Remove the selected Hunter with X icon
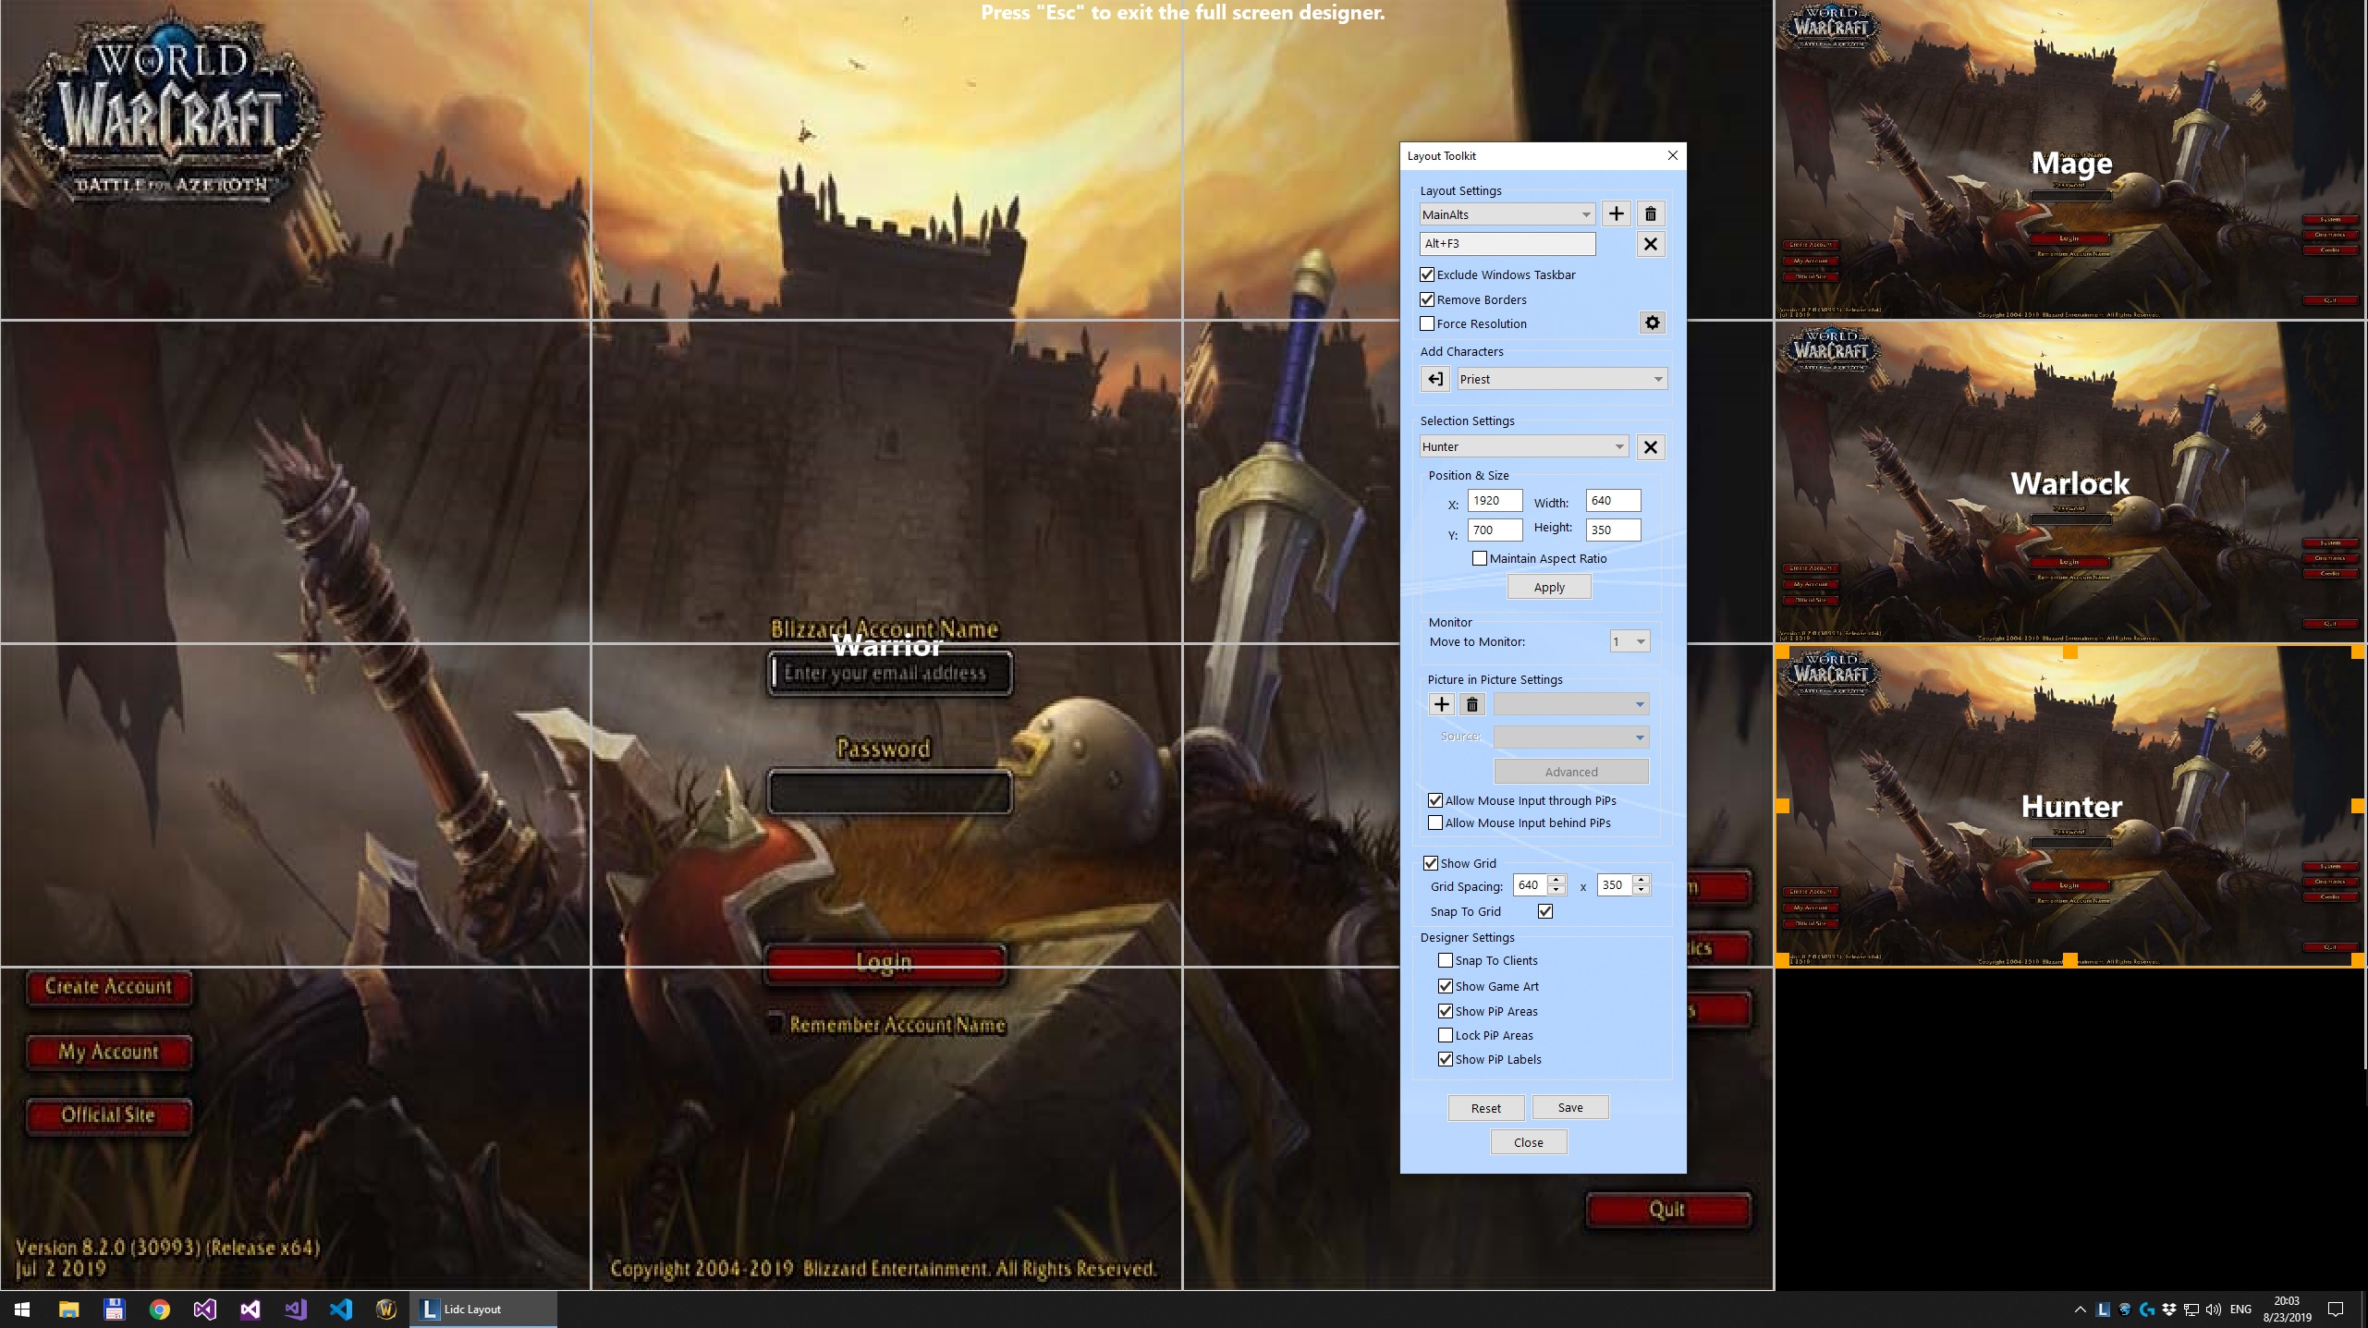Viewport: 2368px width, 1328px height. coord(1651,447)
